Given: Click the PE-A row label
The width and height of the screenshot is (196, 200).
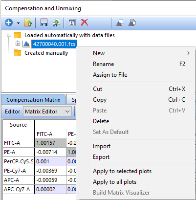Looking at the screenshot, I should click(19, 152).
